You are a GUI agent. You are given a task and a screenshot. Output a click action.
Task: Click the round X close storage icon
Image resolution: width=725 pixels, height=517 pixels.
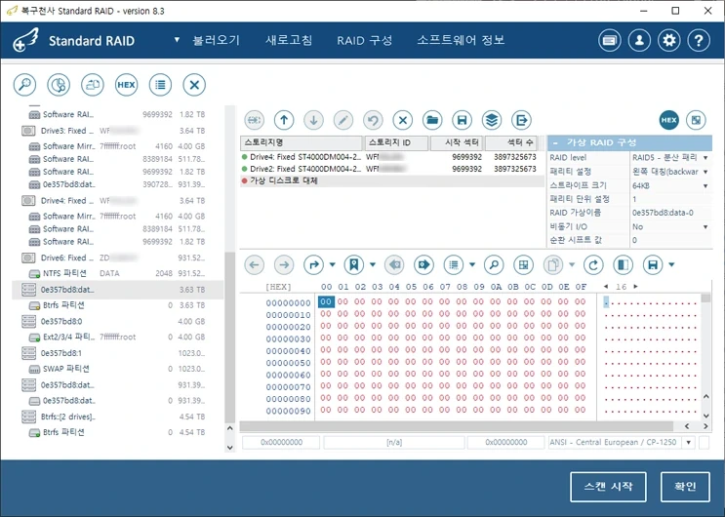[x=194, y=85]
